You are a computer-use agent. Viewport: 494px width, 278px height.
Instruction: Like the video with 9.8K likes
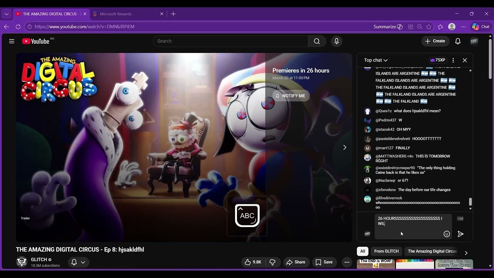click(x=253, y=262)
